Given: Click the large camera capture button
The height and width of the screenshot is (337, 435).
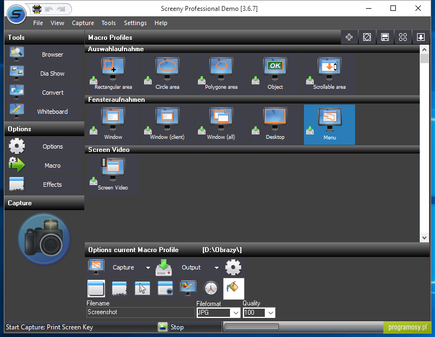Looking at the screenshot, I should pos(44,239).
